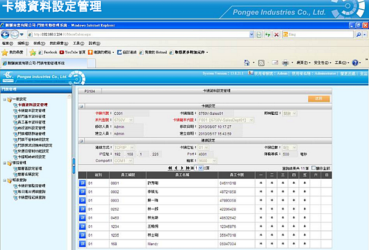Open the YouTube favorites shortcut
369x250 pixels.
pos(73,52)
